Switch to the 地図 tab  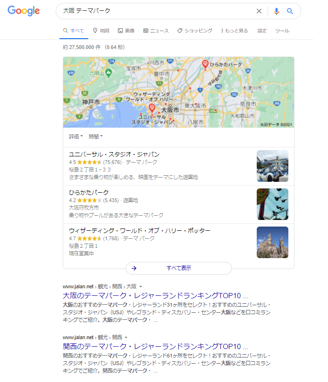click(101, 31)
